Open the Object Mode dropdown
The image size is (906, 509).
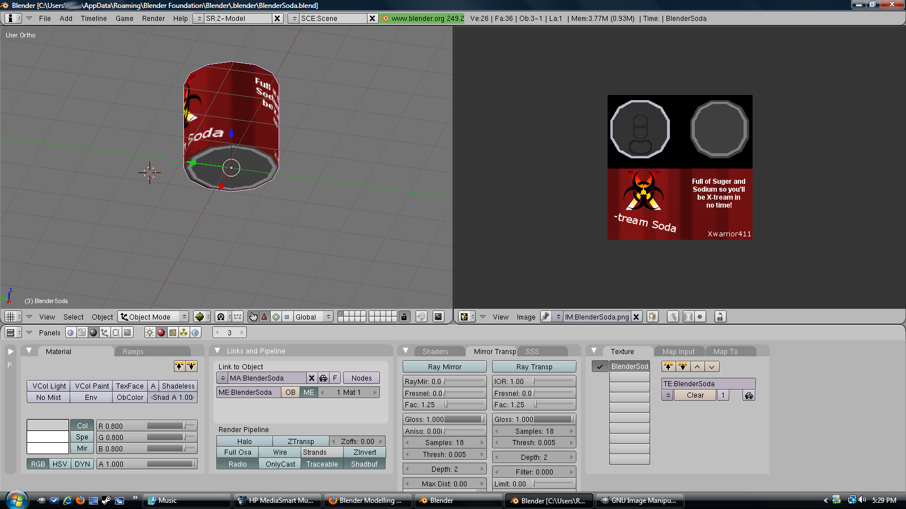[154, 317]
